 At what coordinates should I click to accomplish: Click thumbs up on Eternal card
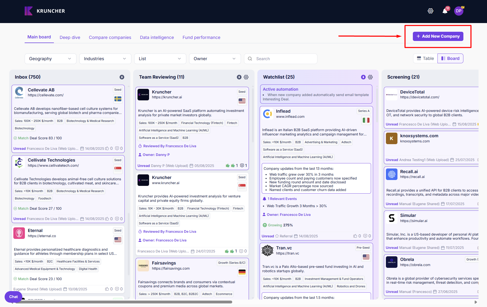pyautogui.click(x=107, y=289)
